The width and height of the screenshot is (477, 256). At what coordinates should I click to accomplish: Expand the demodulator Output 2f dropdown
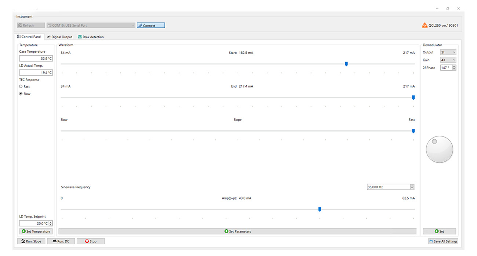point(448,52)
